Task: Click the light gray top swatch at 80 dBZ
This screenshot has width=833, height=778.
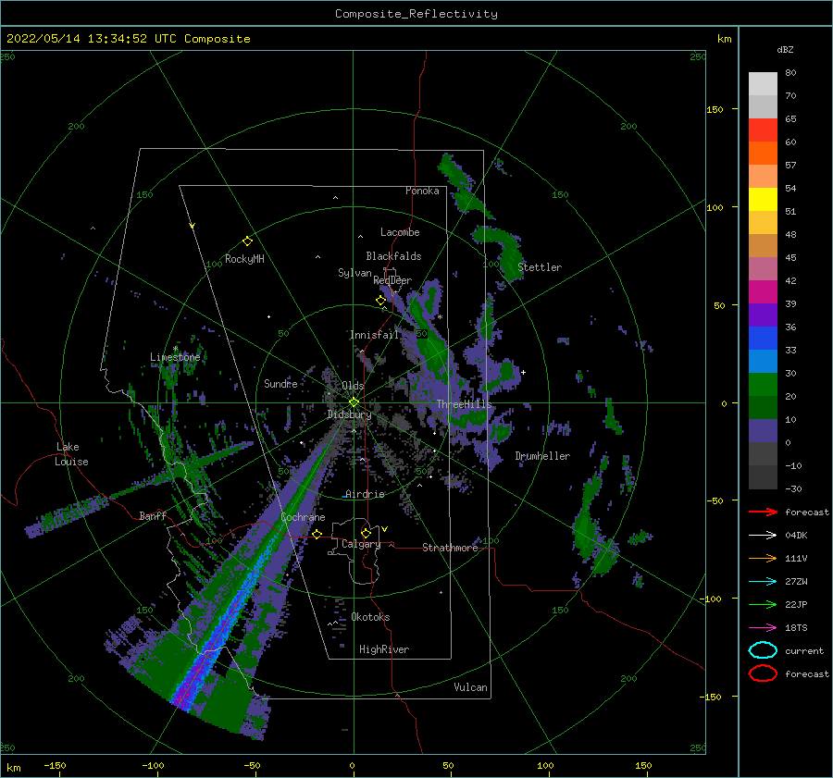Action: coord(763,83)
